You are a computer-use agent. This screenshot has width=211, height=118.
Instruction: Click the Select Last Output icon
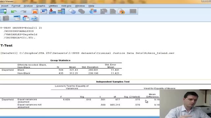[x=93, y=11]
